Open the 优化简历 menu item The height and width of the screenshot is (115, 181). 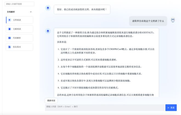point(19,47)
